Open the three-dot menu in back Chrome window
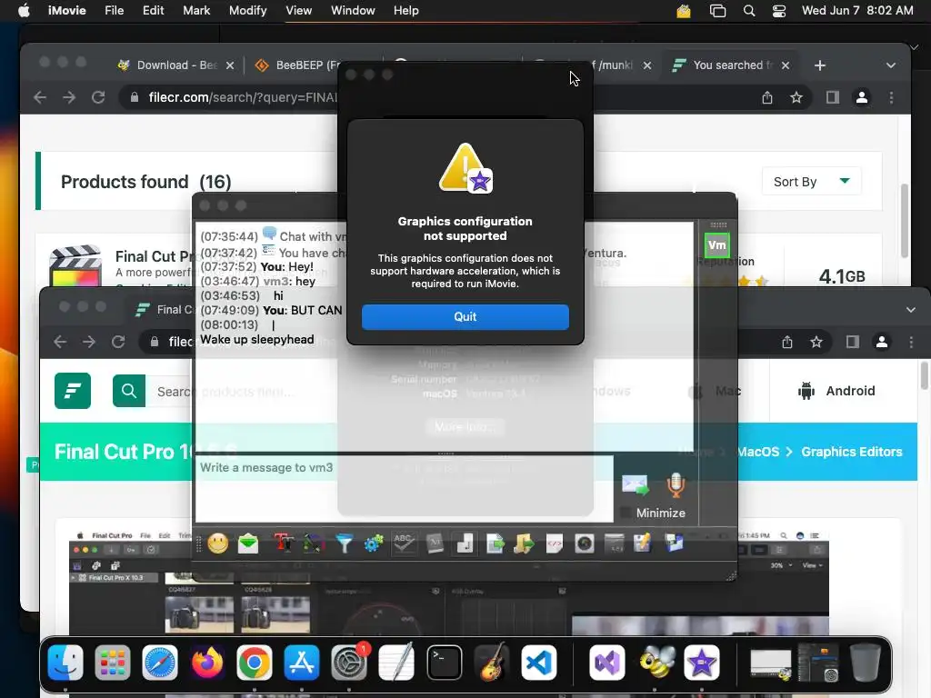The image size is (931, 698). pos(891,97)
